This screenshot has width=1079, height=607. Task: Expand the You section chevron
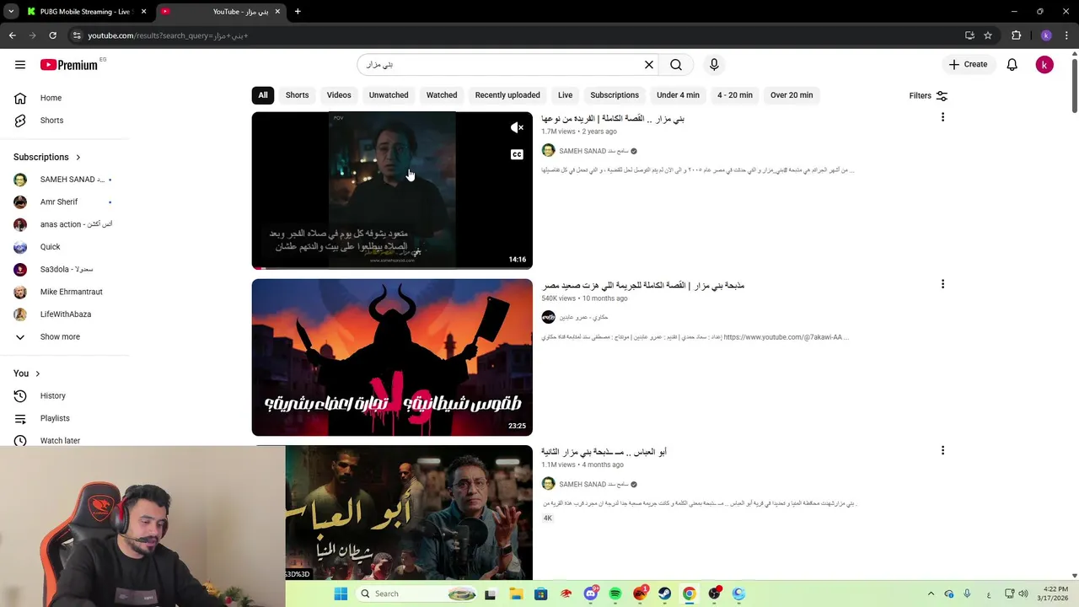37,373
